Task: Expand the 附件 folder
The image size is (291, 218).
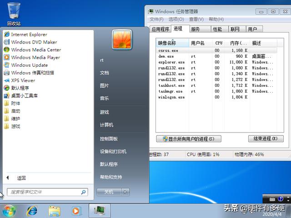Action: click(x=12, y=103)
